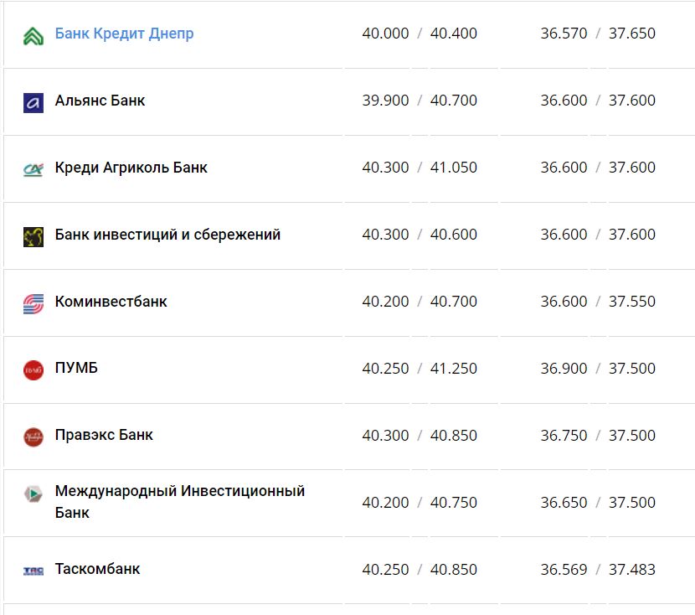Click ПУМБ rate 40.250 / 41.250
This screenshot has height=615, width=695.
point(420,369)
